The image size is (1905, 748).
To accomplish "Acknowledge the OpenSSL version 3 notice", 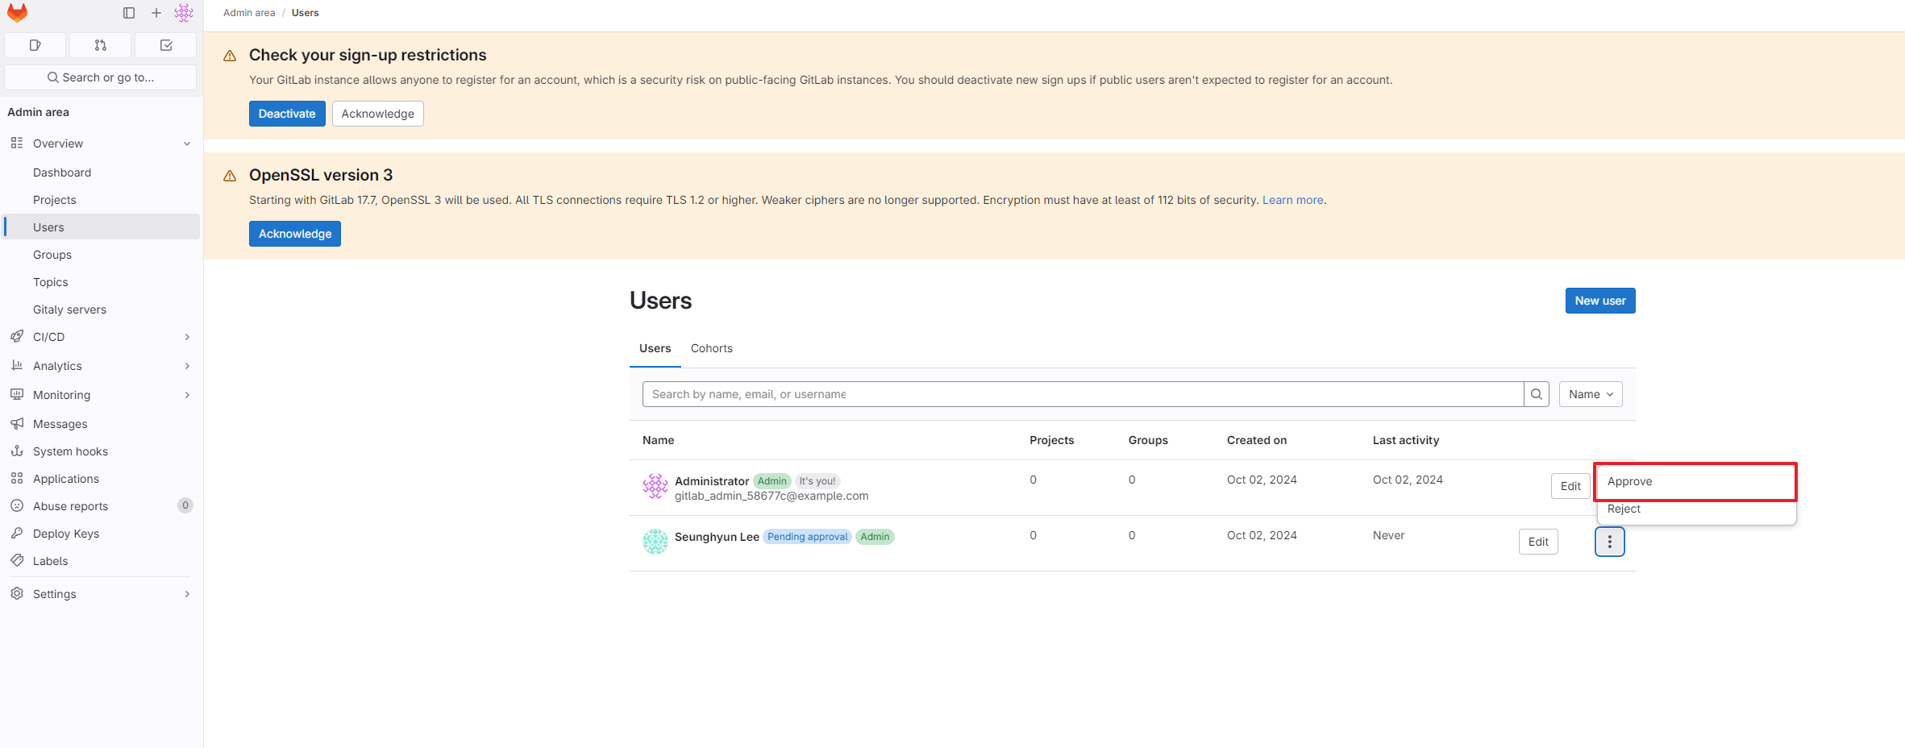I will [x=295, y=234].
